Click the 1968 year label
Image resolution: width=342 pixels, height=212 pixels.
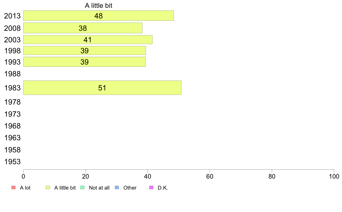(12, 126)
